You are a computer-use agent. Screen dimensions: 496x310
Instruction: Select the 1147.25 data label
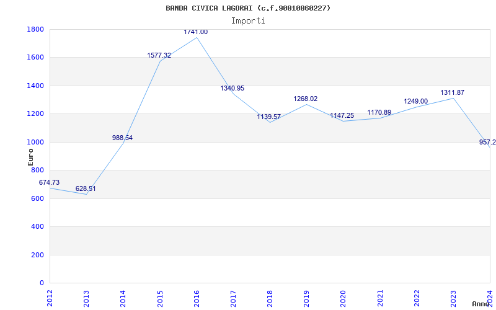click(x=342, y=116)
